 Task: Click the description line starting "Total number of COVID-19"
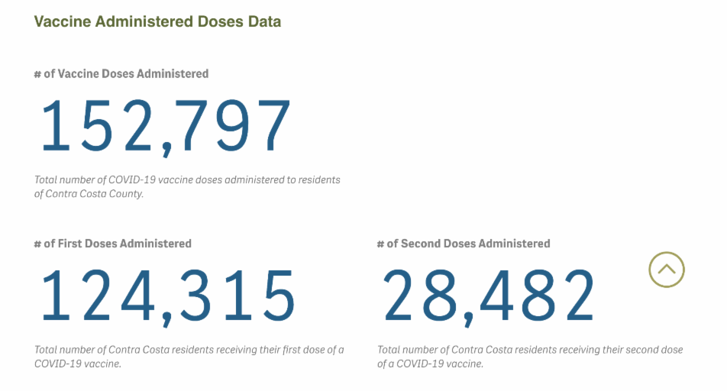point(187,180)
